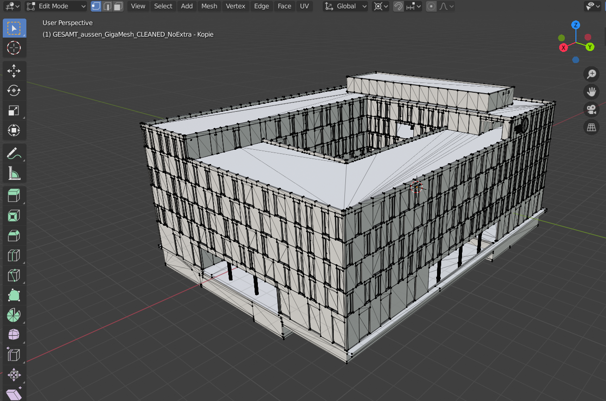Screen dimensions: 606x401
Task: Pick the Bevel tool
Action: (14, 236)
